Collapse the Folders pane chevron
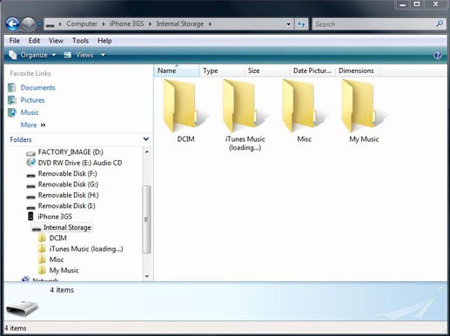 click(146, 139)
